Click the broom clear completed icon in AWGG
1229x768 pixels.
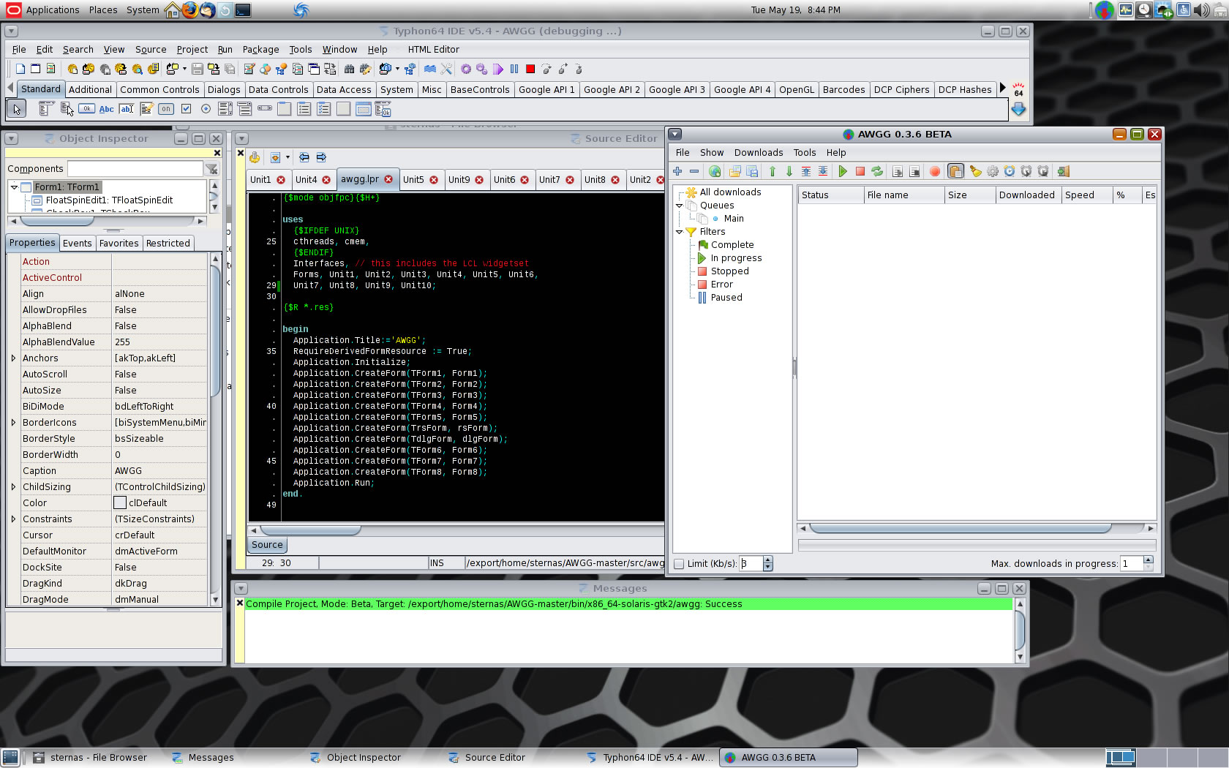tap(975, 171)
